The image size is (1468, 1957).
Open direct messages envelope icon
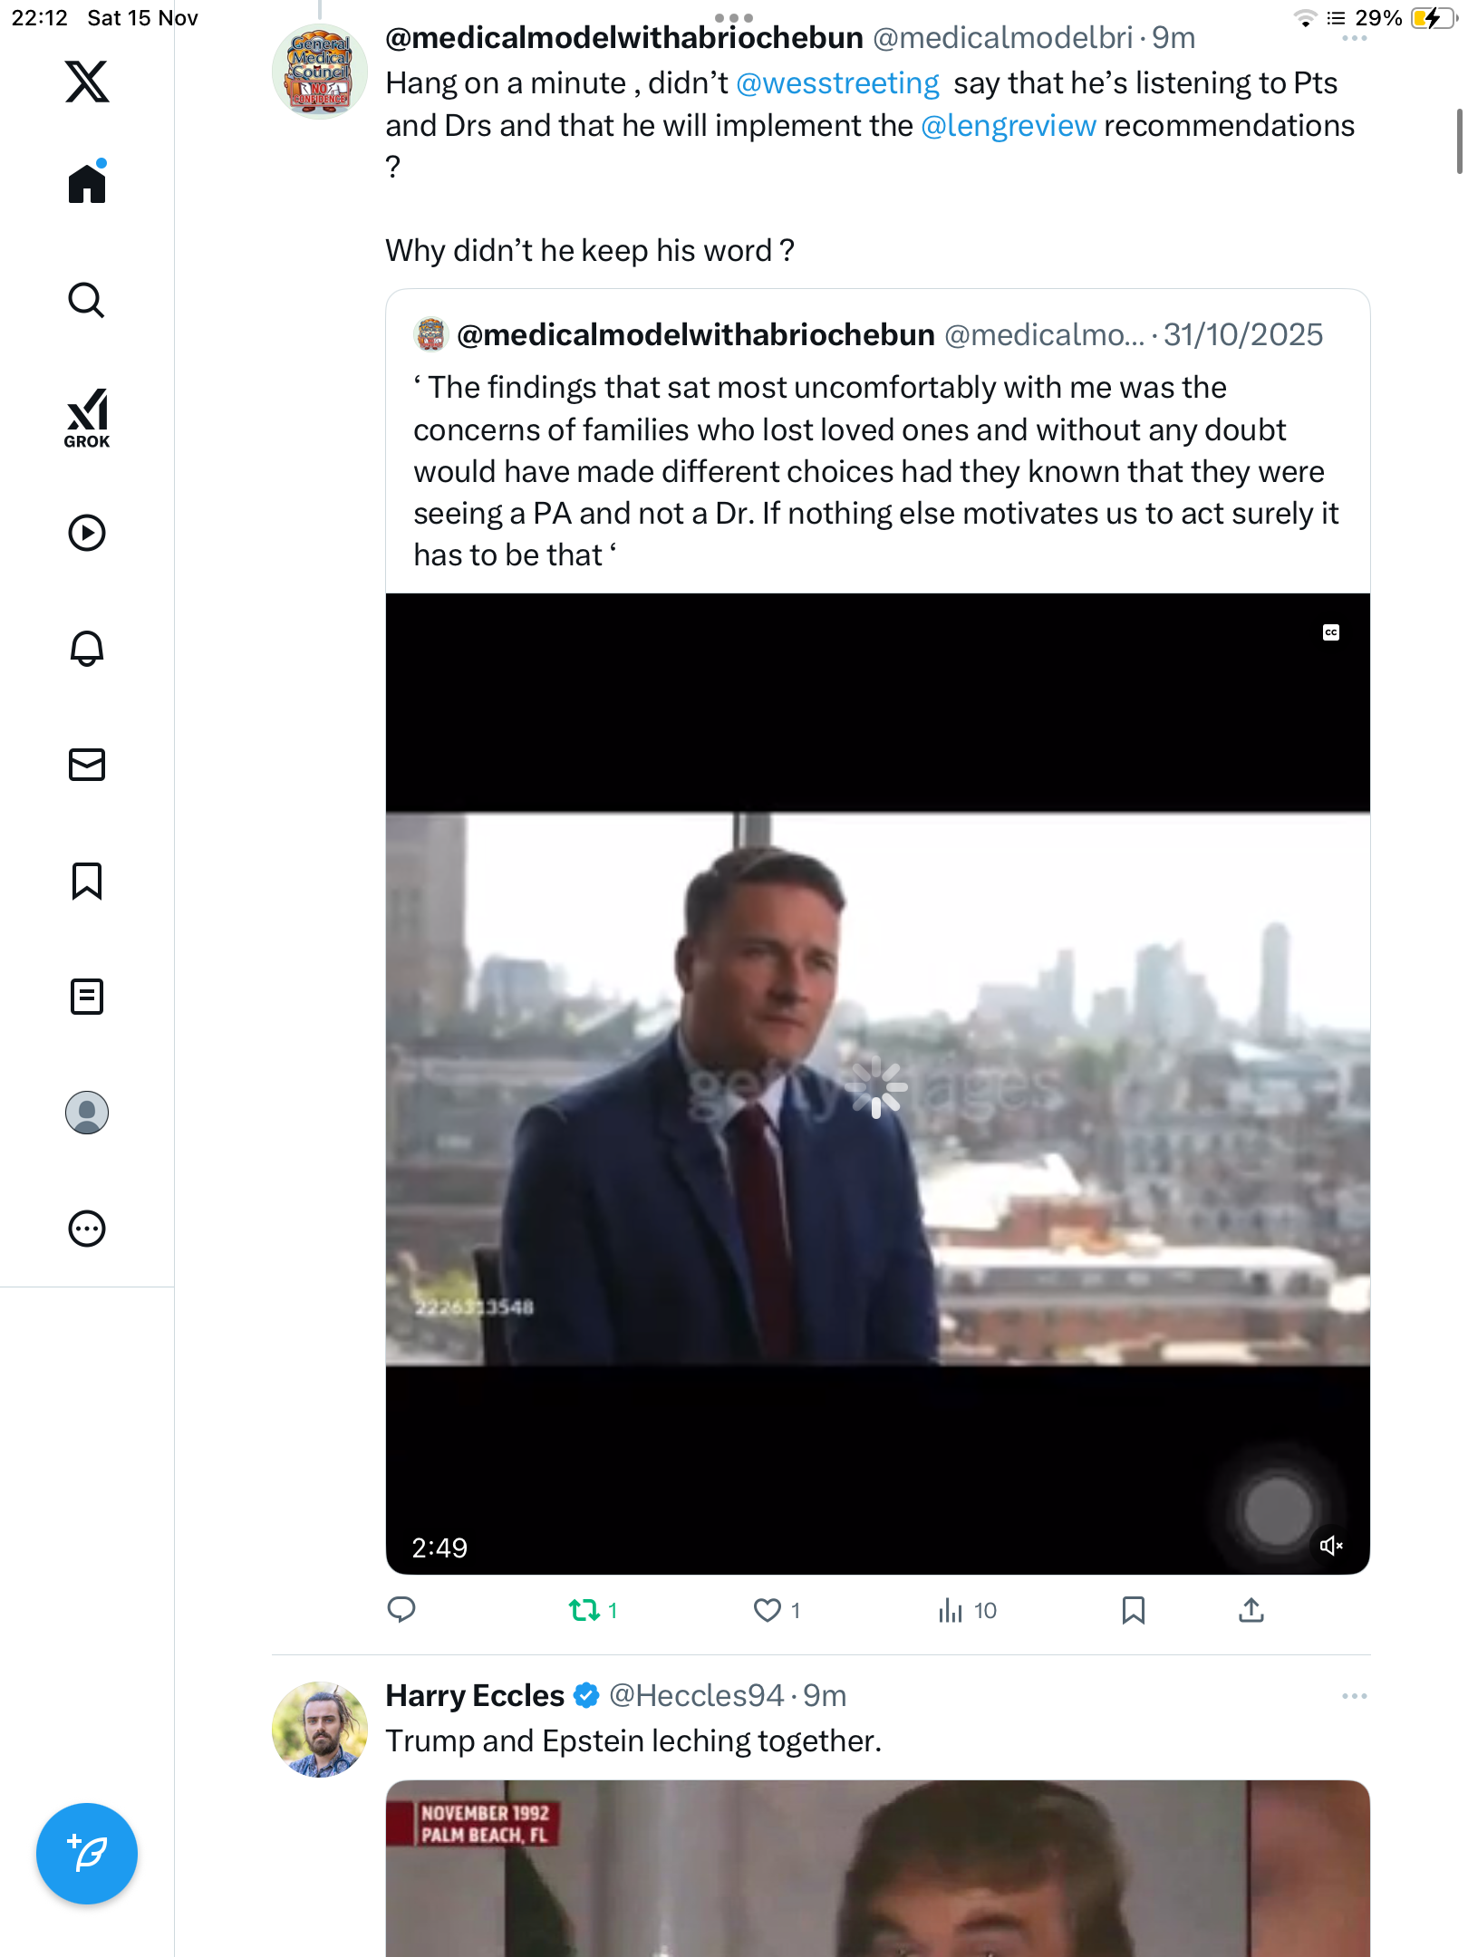87,765
